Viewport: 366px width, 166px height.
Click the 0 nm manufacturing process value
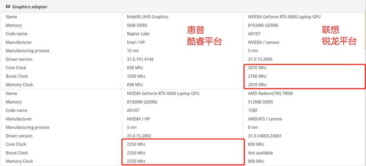point(253,127)
